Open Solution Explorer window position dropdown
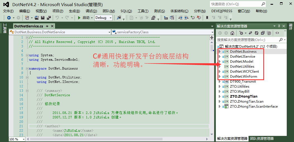Viewport: 294px width, 142px height. 274,26
